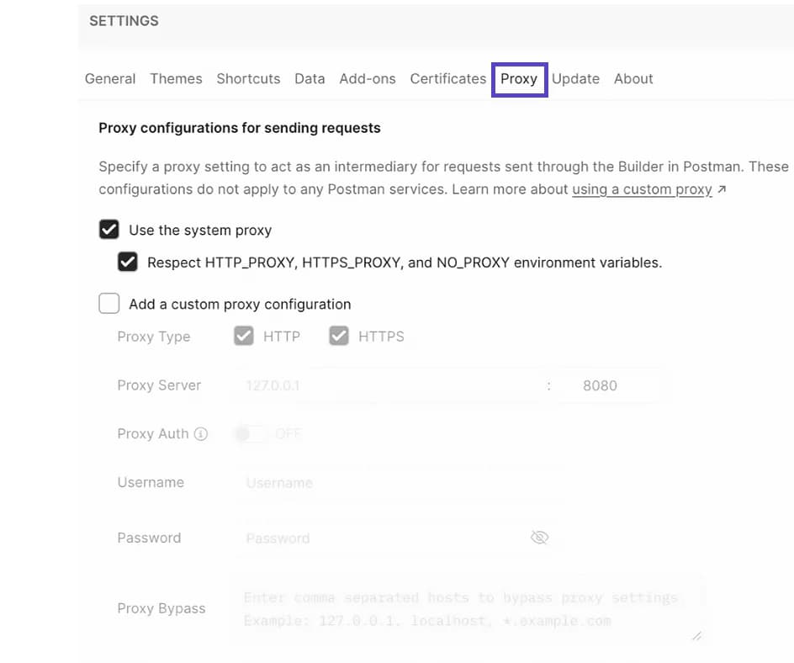Click the Proxy Server host field

click(x=387, y=386)
